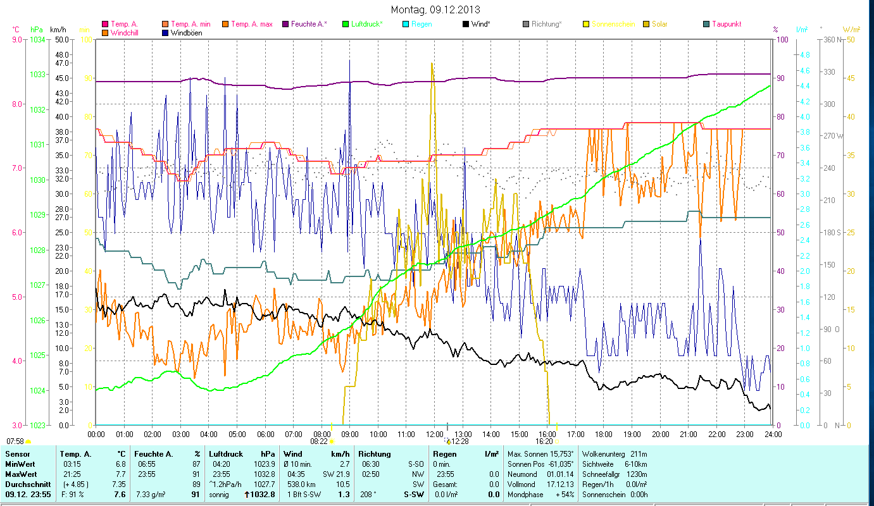Click the Temp. A. max legend label
The width and height of the screenshot is (874, 506).
[x=251, y=25]
